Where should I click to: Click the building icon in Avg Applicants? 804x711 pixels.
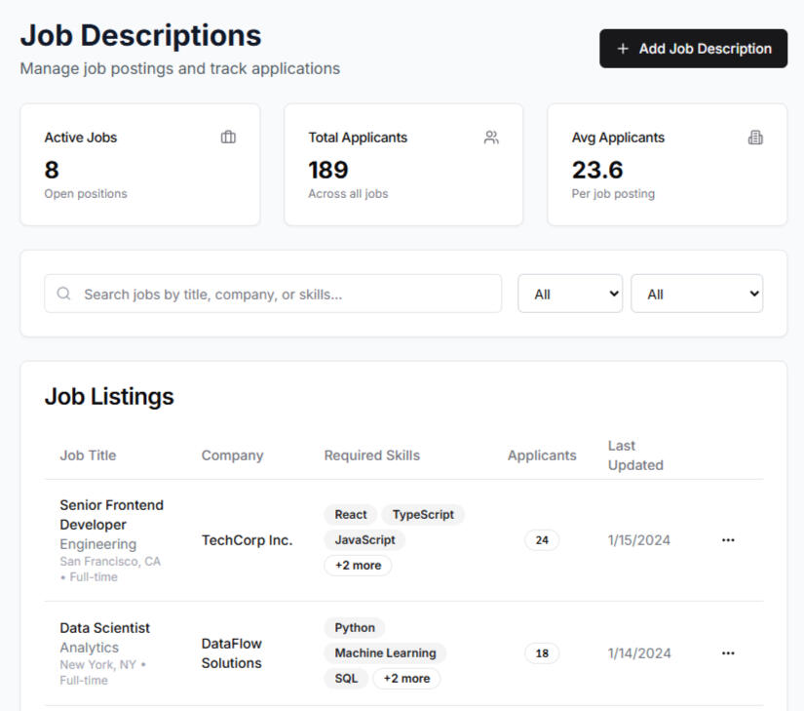[x=755, y=138]
